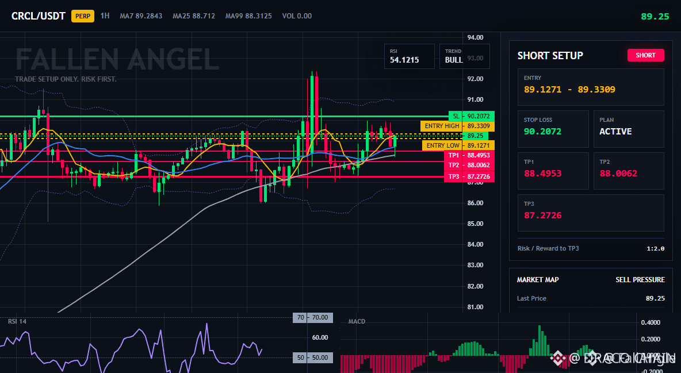Click the red SHORT badge
Screen dimensions: 681x373
point(645,55)
